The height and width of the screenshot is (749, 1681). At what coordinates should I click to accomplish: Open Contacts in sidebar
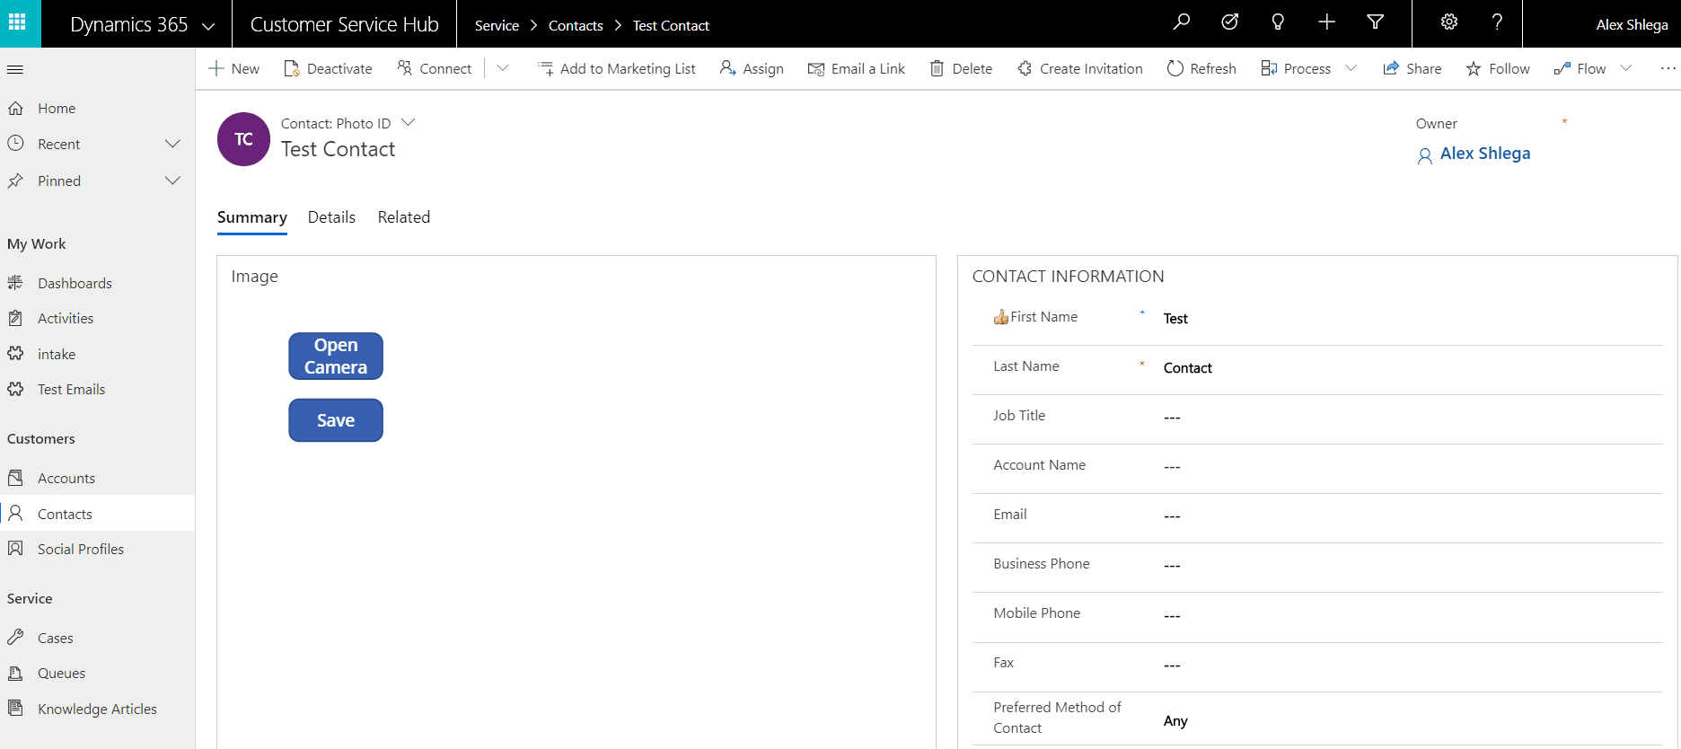(97, 514)
